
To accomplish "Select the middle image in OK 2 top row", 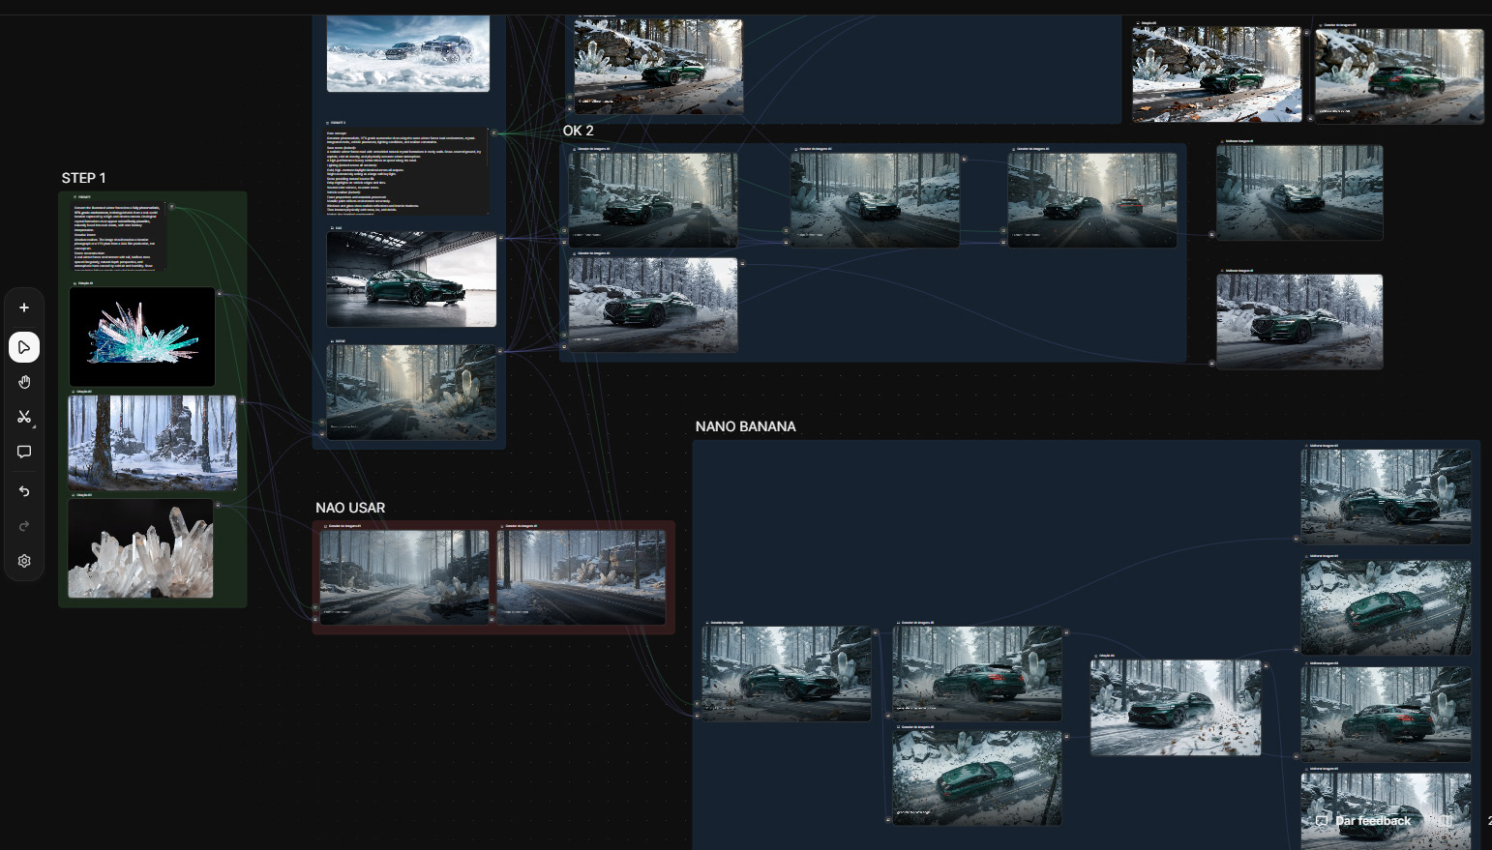I will (x=875, y=199).
